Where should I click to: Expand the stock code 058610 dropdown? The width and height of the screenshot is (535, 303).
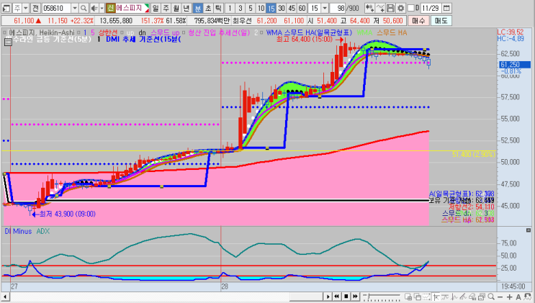[74, 8]
